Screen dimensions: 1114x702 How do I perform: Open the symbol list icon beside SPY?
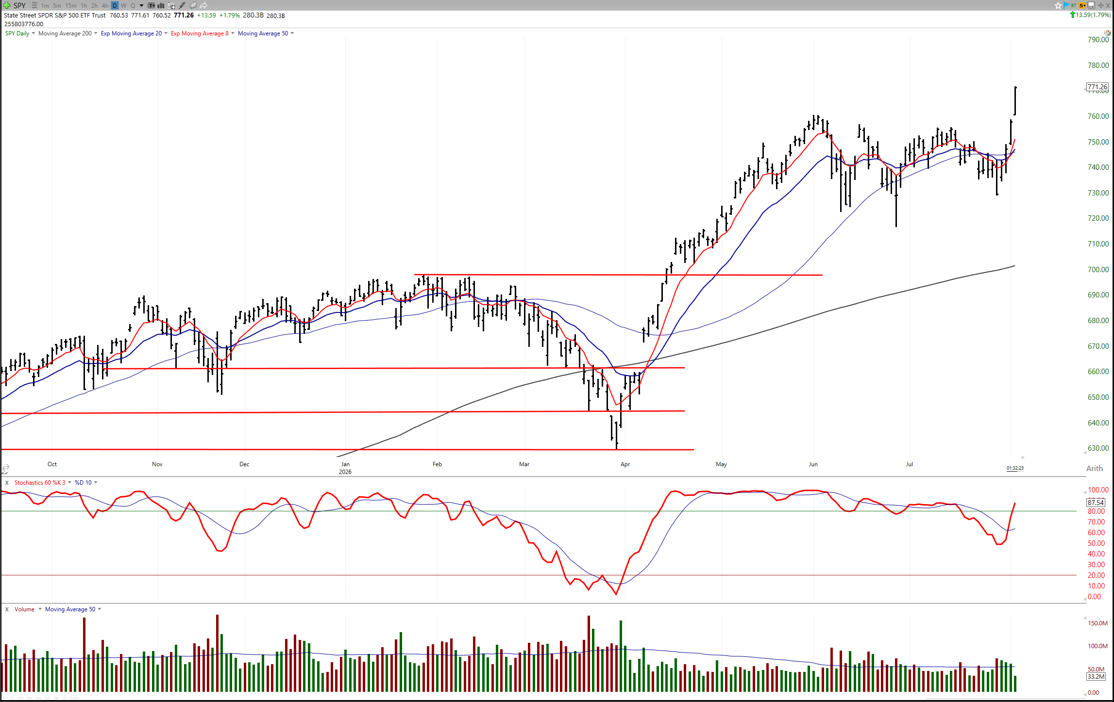point(34,5)
